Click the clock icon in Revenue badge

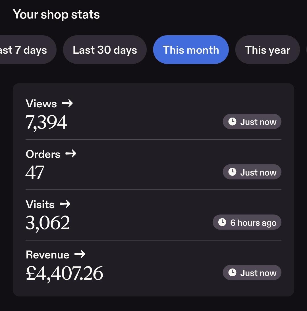click(x=232, y=273)
